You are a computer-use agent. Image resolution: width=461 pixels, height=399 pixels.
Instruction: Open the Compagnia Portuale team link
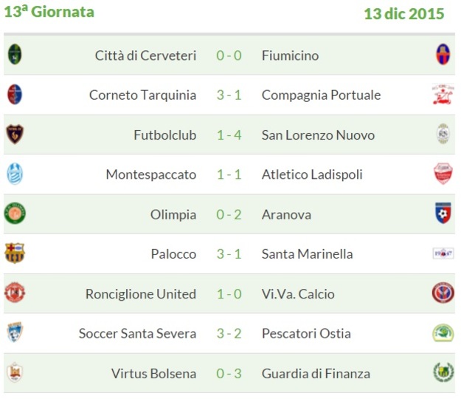[321, 95]
